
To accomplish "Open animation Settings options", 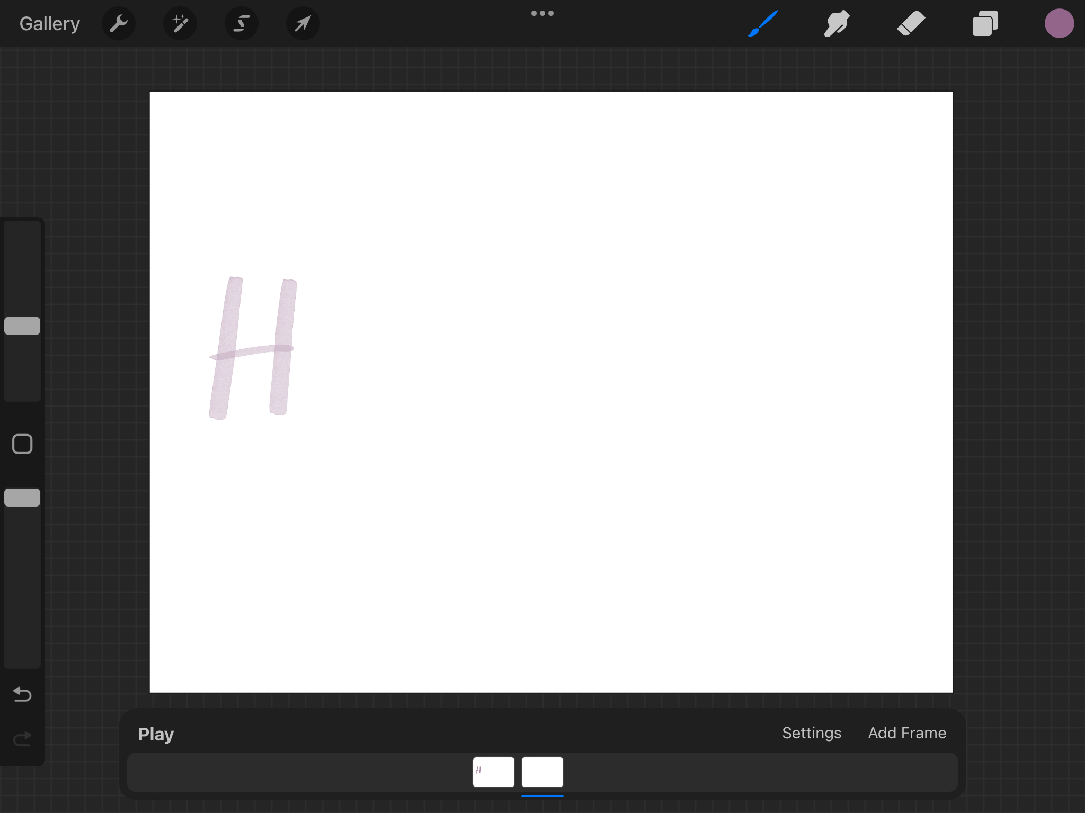I will click(812, 733).
